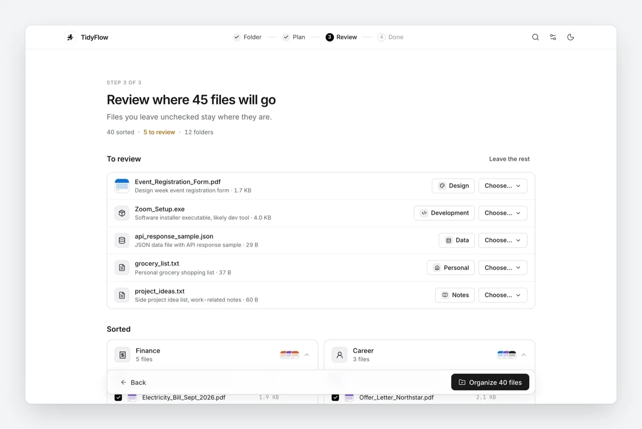Open Choose dropdown for Event_Registration_Form.pdf
The width and height of the screenshot is (642, 429).
point(503,186)
